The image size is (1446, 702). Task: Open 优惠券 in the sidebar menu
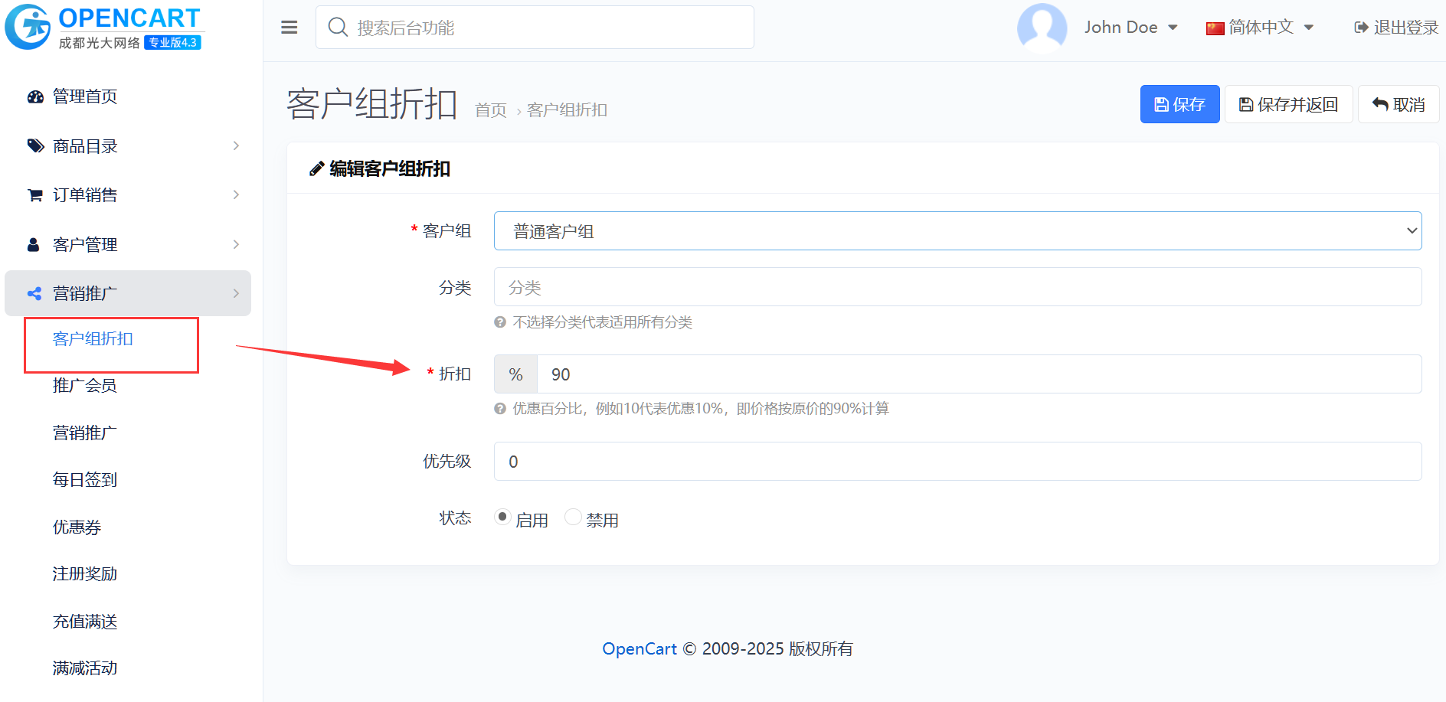[77, 527]
